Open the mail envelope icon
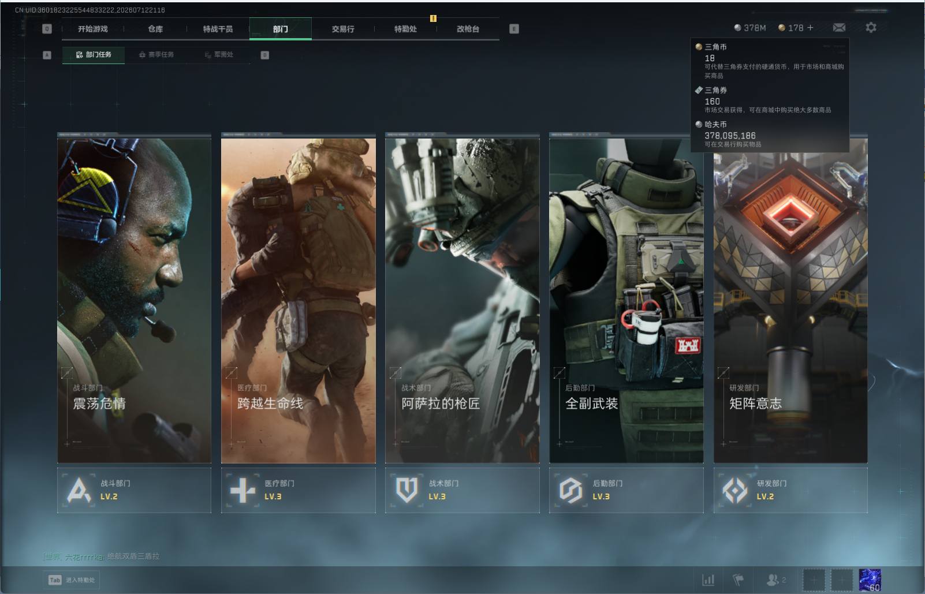 (839, 28)
